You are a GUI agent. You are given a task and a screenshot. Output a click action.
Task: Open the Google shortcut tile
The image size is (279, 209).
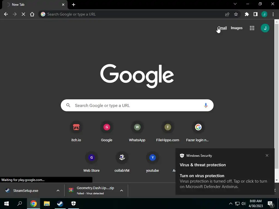(107, 131)
